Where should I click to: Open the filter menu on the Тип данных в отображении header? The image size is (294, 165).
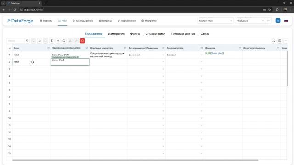164,48
